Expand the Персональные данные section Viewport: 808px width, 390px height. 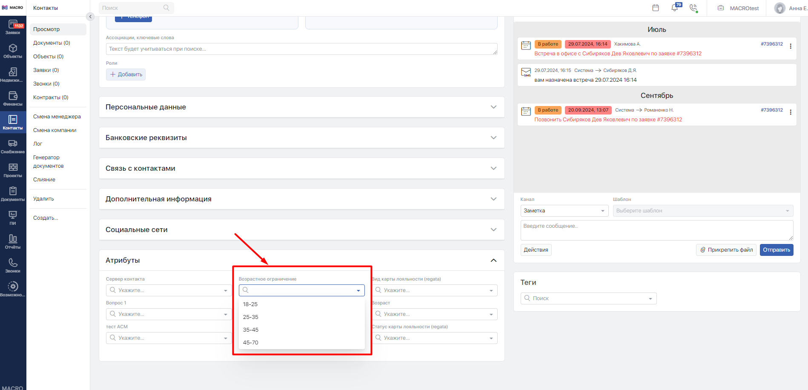click(x=301, y=107)
